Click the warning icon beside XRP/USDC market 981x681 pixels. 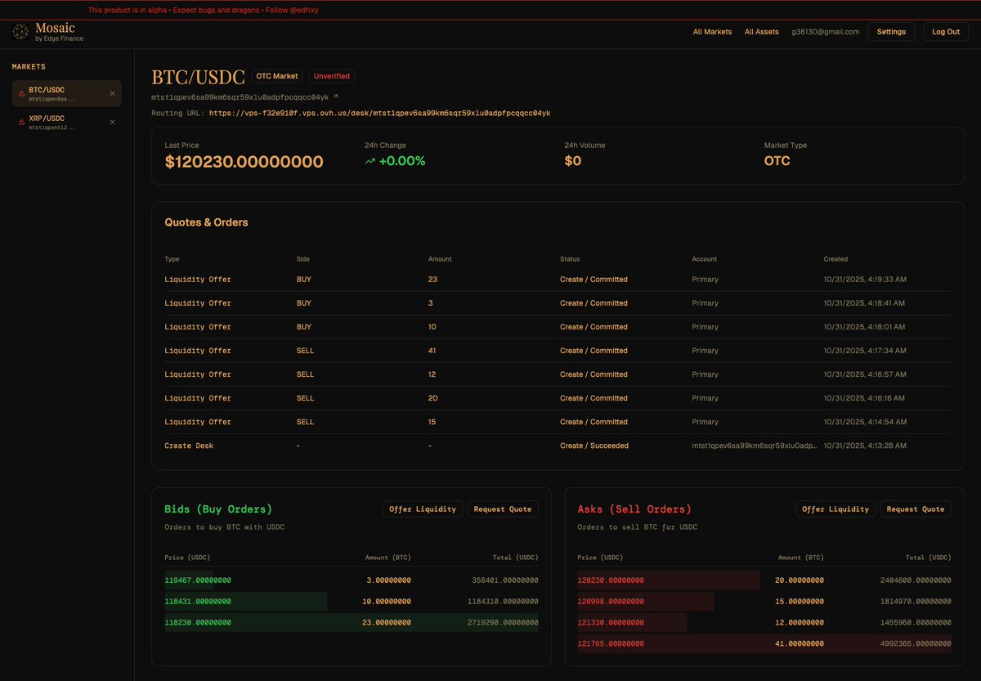pyautogui.click(x=21, y=122)
